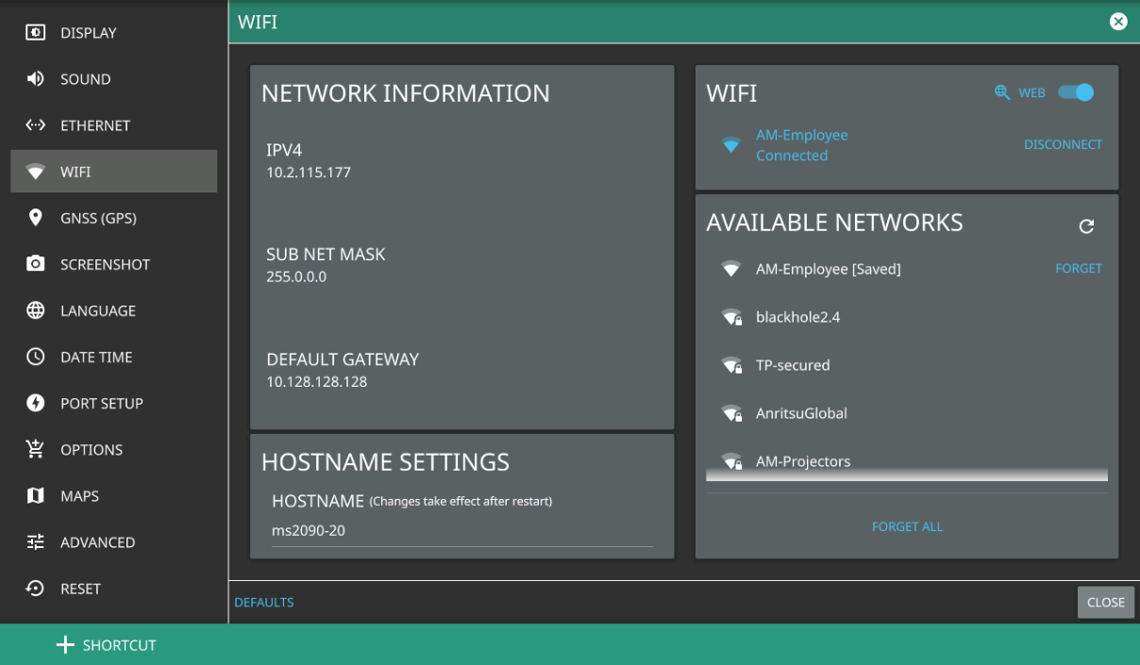The height and width of the screenshot is (665, 1140).
Task: Open the Ethernet settings menu
Action: tap(94, 125)
